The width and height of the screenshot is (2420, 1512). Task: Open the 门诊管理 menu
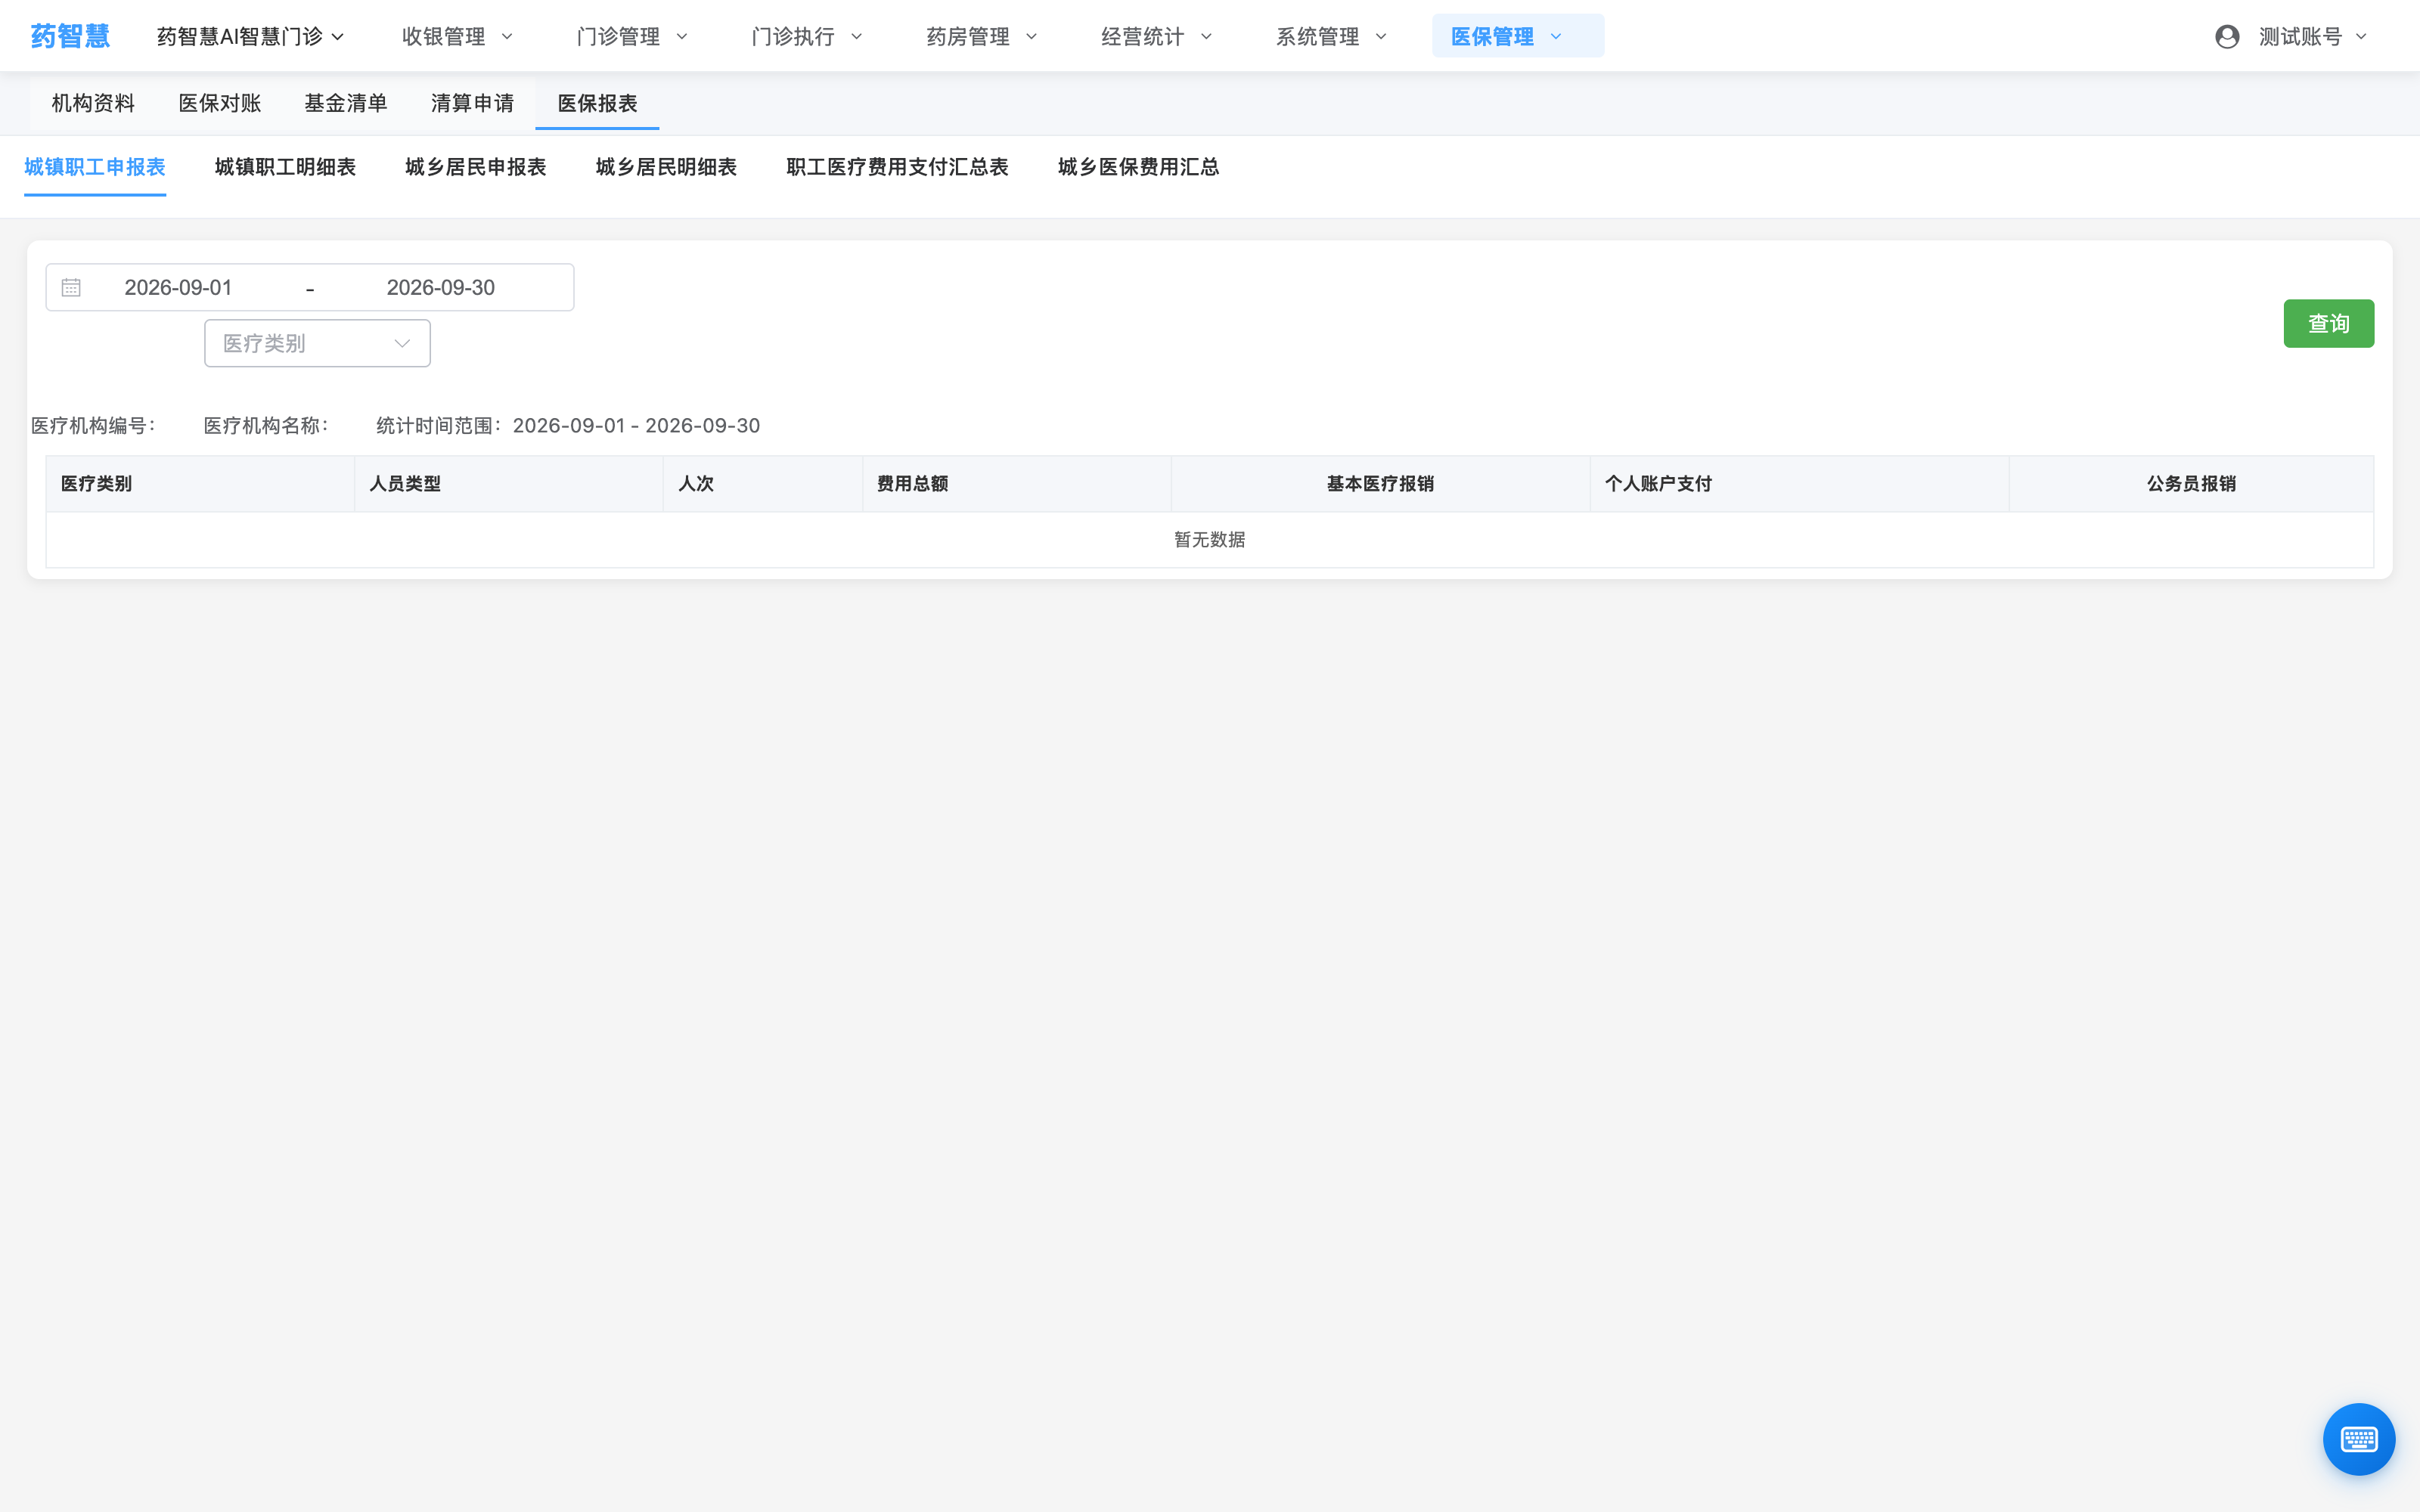pyautogui.click(x=633, y=37)
